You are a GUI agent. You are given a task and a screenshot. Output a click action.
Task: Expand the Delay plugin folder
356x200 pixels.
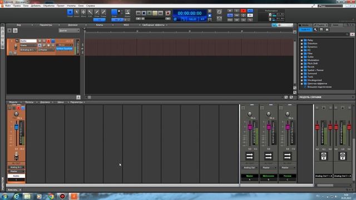tap(301, 40)
